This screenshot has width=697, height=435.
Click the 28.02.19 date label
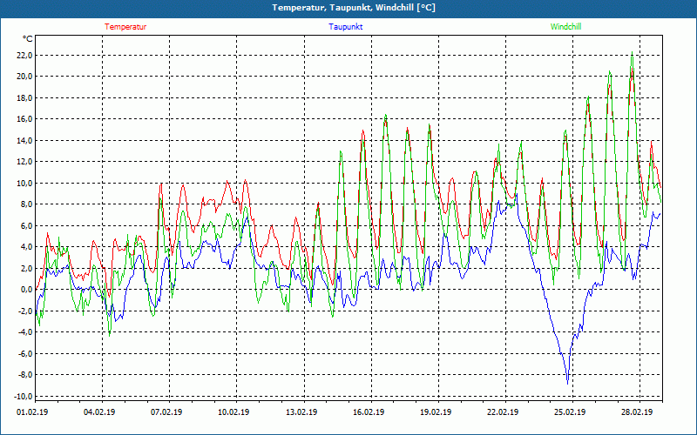638,412
